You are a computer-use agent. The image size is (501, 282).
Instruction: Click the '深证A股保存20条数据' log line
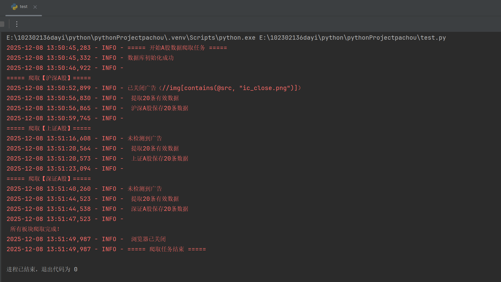pyautogui.click(x=97, y=209)
